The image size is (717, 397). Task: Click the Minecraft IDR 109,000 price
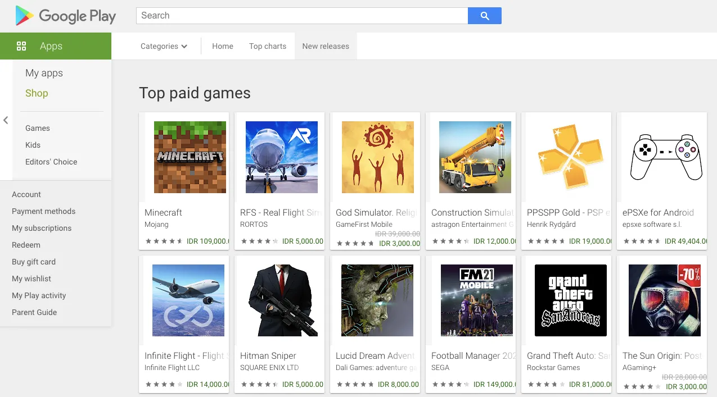pos(207,241)
